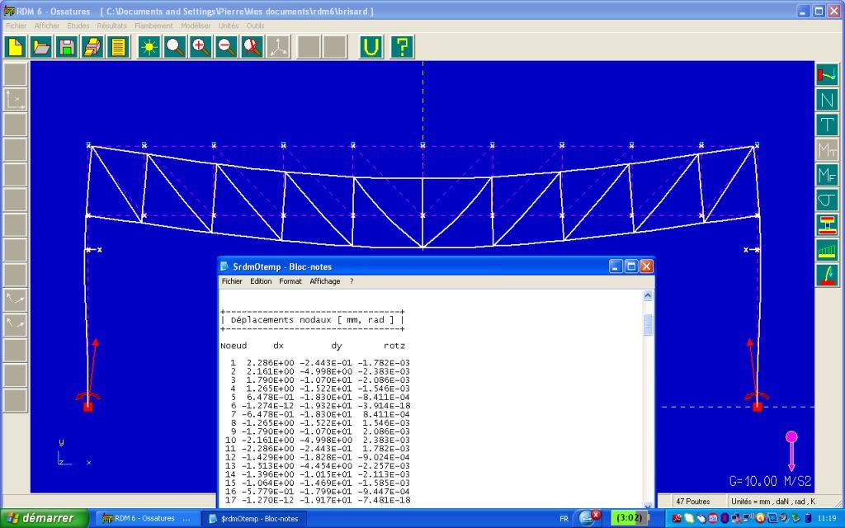
Task: Click the deformed shape icon in right panel
Action: tap(827, 74)
